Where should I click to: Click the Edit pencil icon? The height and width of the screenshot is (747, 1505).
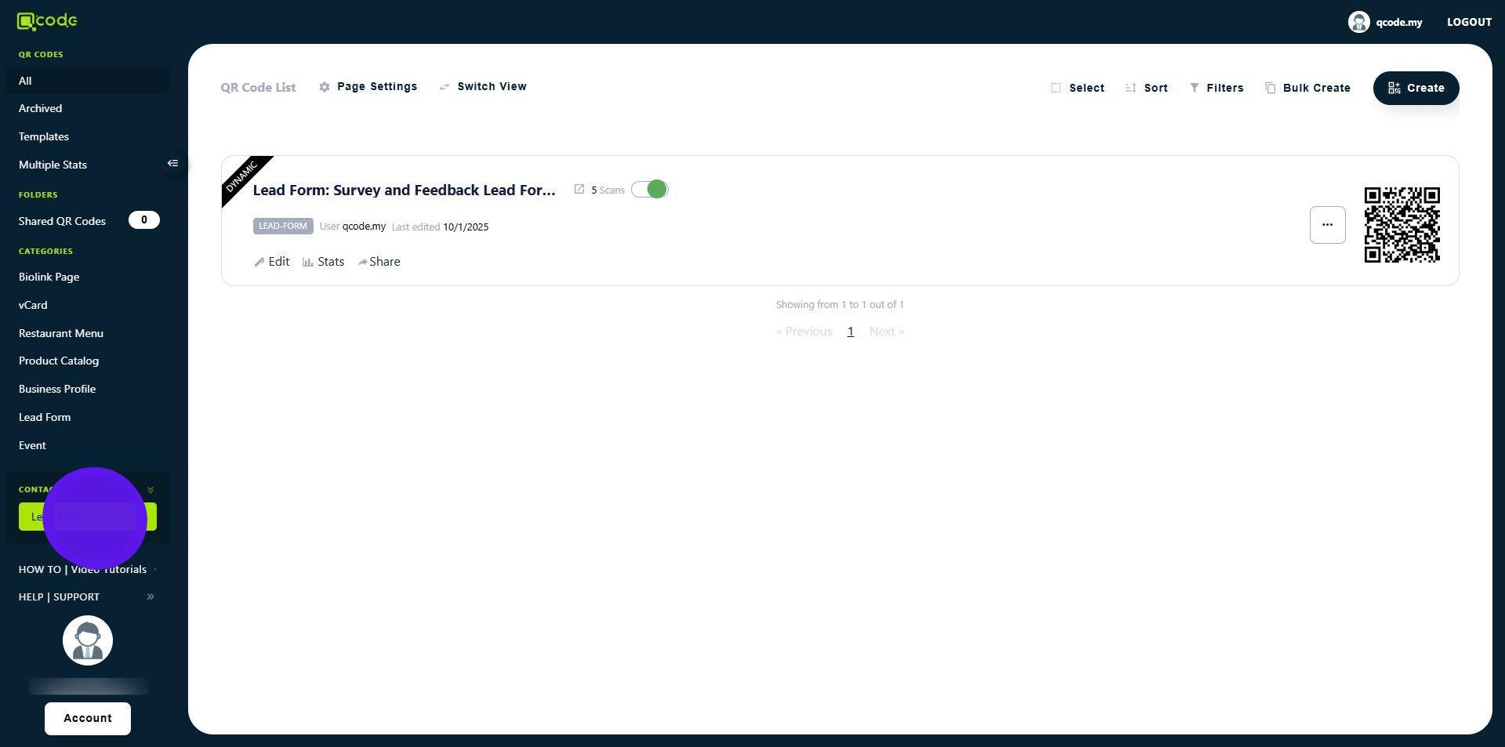click(259, 263)
